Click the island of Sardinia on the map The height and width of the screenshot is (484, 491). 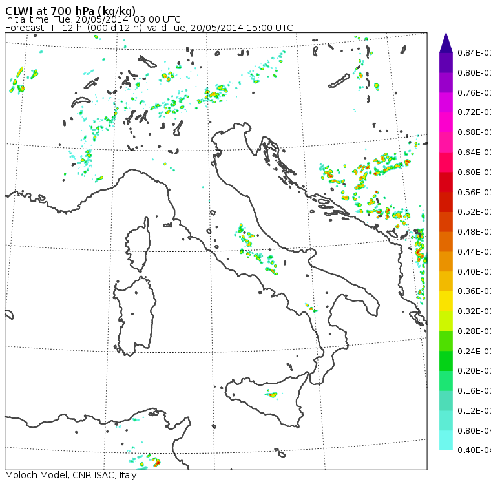[x=135, y=317]
